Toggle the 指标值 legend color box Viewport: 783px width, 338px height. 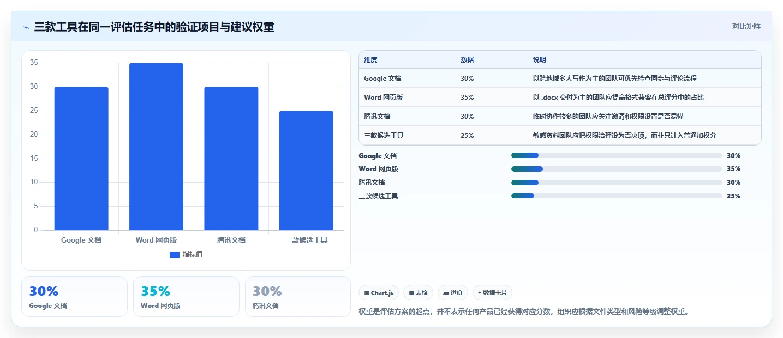pyautogui.click(x=175, y=255)
